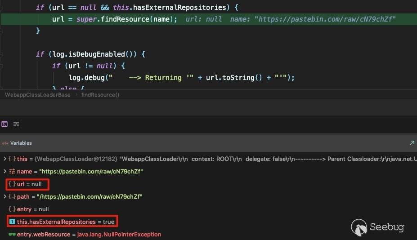The height and width of the screenshot is (240, 417).
Task: Click the inline hint name: pastebin URL
Action: [313, 19]
